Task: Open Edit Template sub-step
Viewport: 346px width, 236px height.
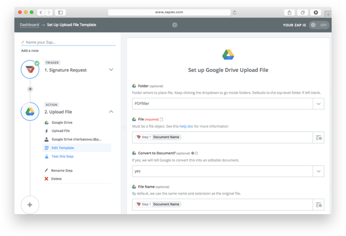Action: click(77, 148)
